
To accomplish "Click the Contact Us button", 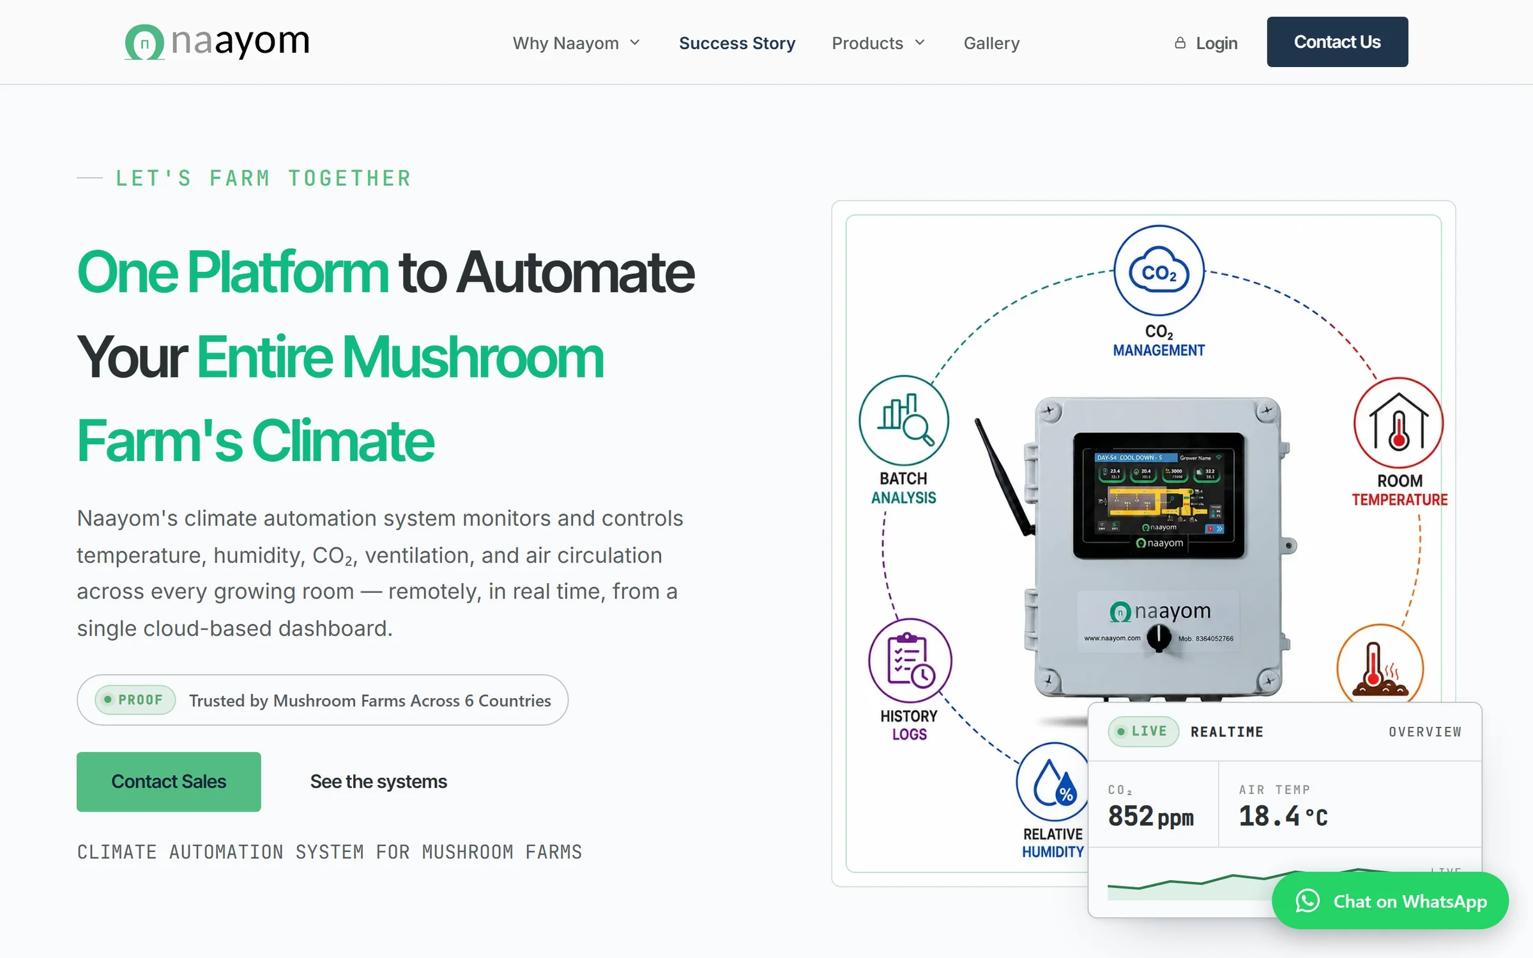I will 1338,42.
